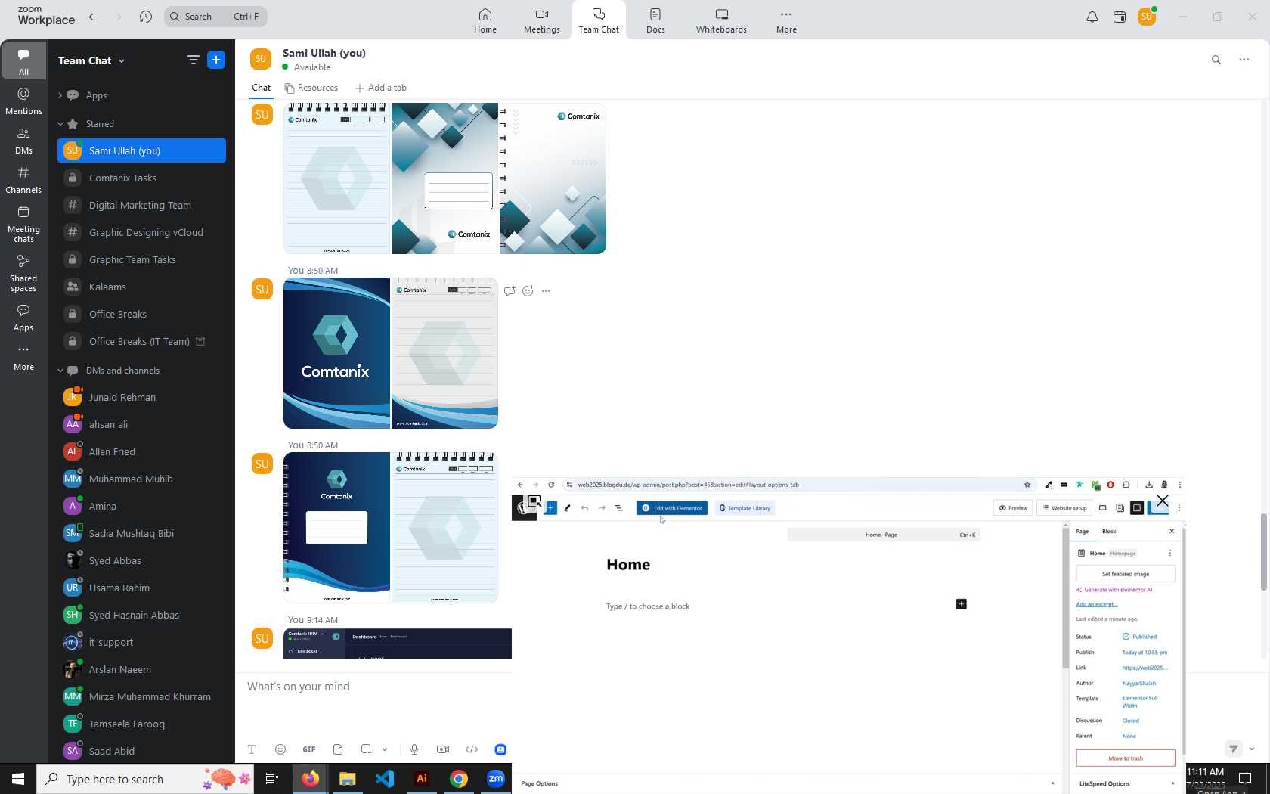Open the Apps sidebar icon
This screenshot has height=794, width=1270.
point(23,318)
